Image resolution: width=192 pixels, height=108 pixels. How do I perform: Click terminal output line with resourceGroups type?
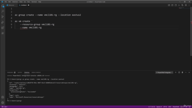coord(26,97)
